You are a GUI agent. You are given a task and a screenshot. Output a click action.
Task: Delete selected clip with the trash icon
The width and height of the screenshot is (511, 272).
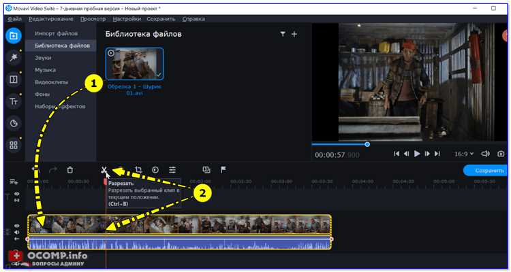(69, 169)
